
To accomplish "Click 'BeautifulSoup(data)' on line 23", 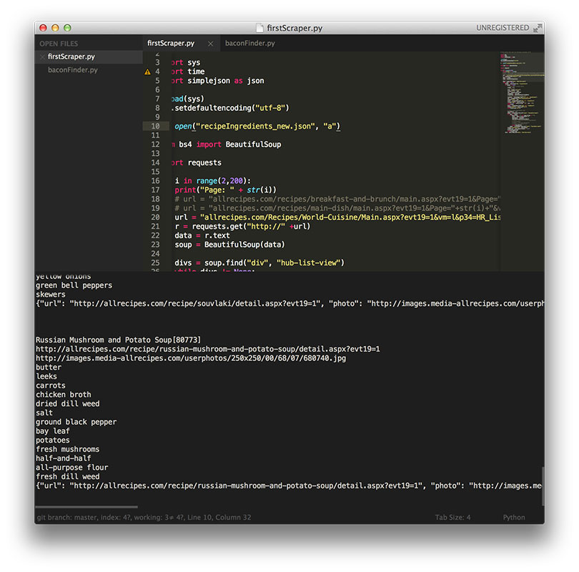I will (244, 245).
